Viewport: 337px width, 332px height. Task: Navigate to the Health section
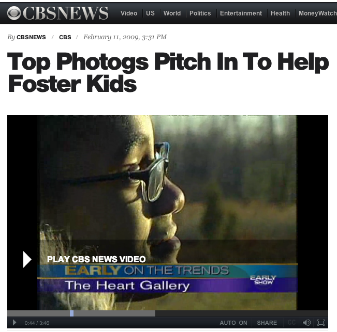pos(280,13)
